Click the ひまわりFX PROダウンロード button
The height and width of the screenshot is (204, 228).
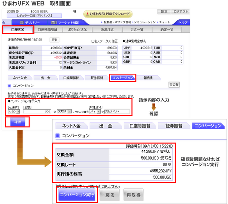[x=108, y=14]
